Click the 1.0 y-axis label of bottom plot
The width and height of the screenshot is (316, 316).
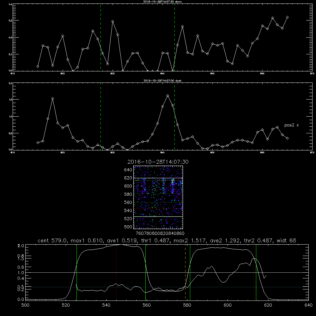(21, 273)
